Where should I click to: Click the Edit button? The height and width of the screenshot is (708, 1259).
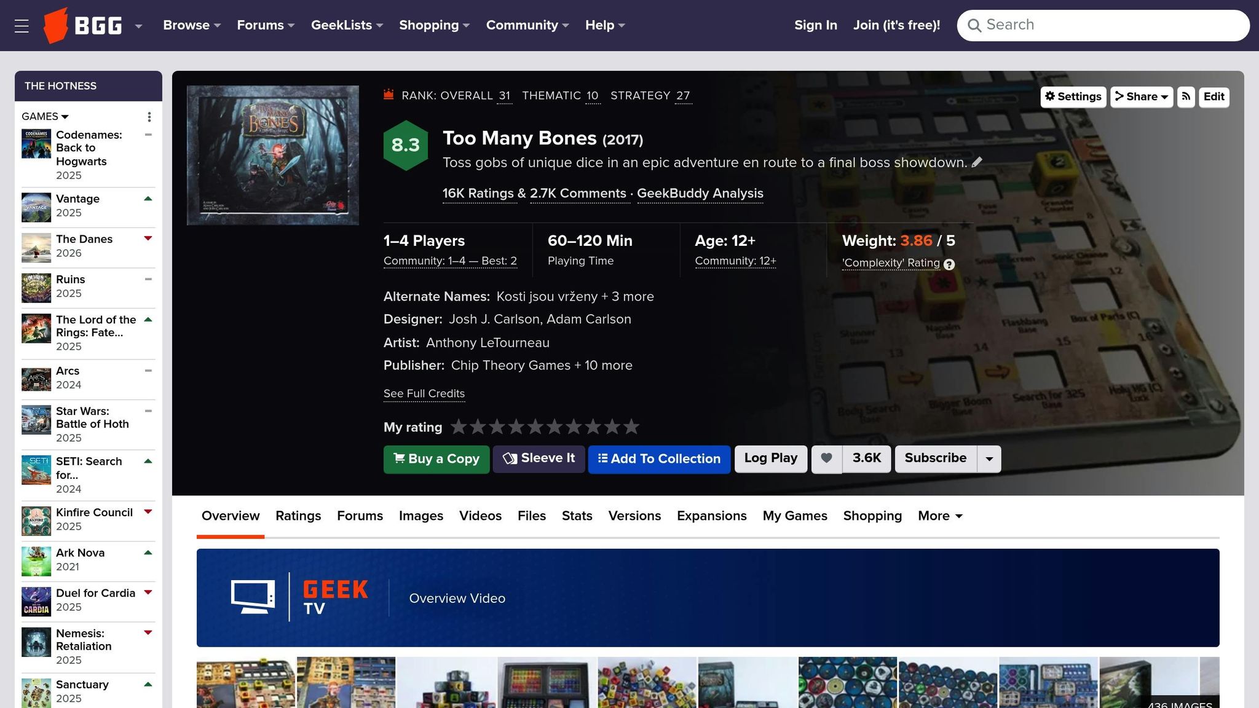pyautogui.click(x=1214, y=96)
